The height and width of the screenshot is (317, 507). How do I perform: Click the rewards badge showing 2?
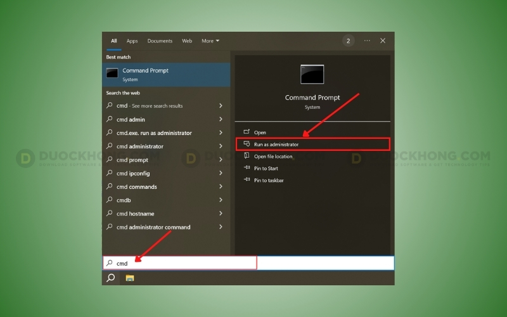pyautogui.click(x=348, y=41)
